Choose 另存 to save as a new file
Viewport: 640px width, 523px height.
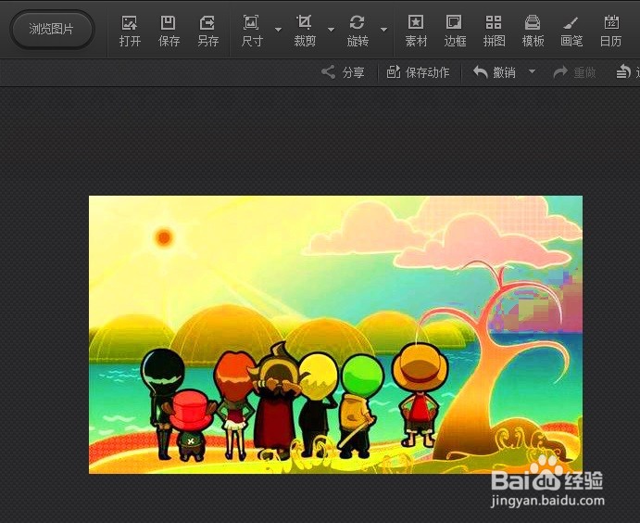[207, 31]
